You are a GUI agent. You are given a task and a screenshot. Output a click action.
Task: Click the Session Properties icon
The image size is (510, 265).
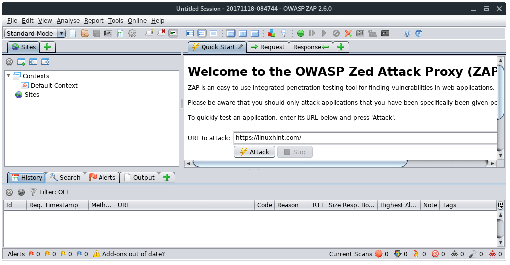[x=120, y=33]
